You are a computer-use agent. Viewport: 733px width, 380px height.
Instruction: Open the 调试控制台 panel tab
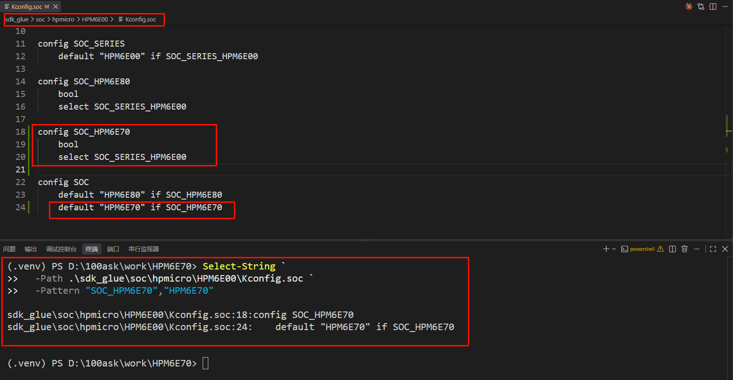[61, 249]
